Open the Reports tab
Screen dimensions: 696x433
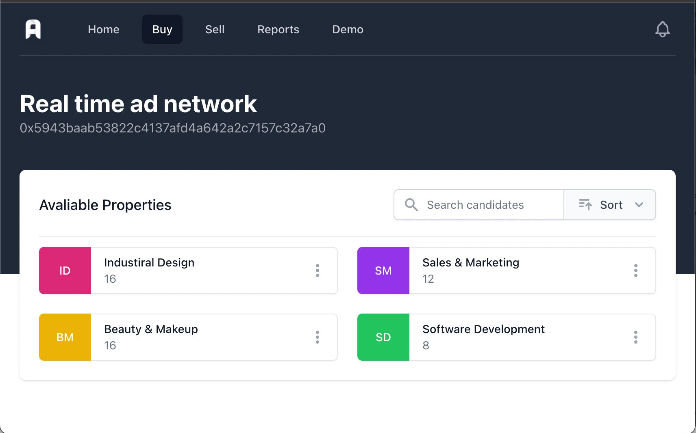(x=278, y=29)
